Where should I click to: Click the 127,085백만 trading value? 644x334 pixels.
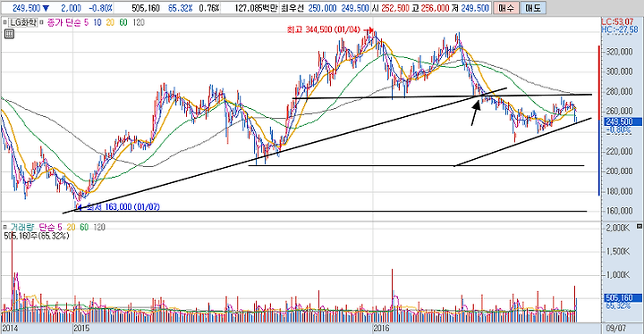click(x=257, y=8)
